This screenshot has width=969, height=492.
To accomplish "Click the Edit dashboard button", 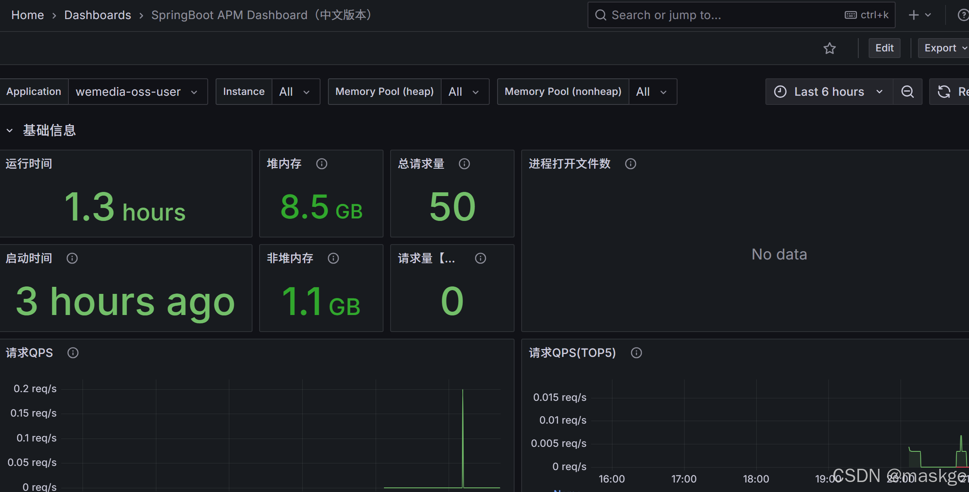I will click(884, 48).
